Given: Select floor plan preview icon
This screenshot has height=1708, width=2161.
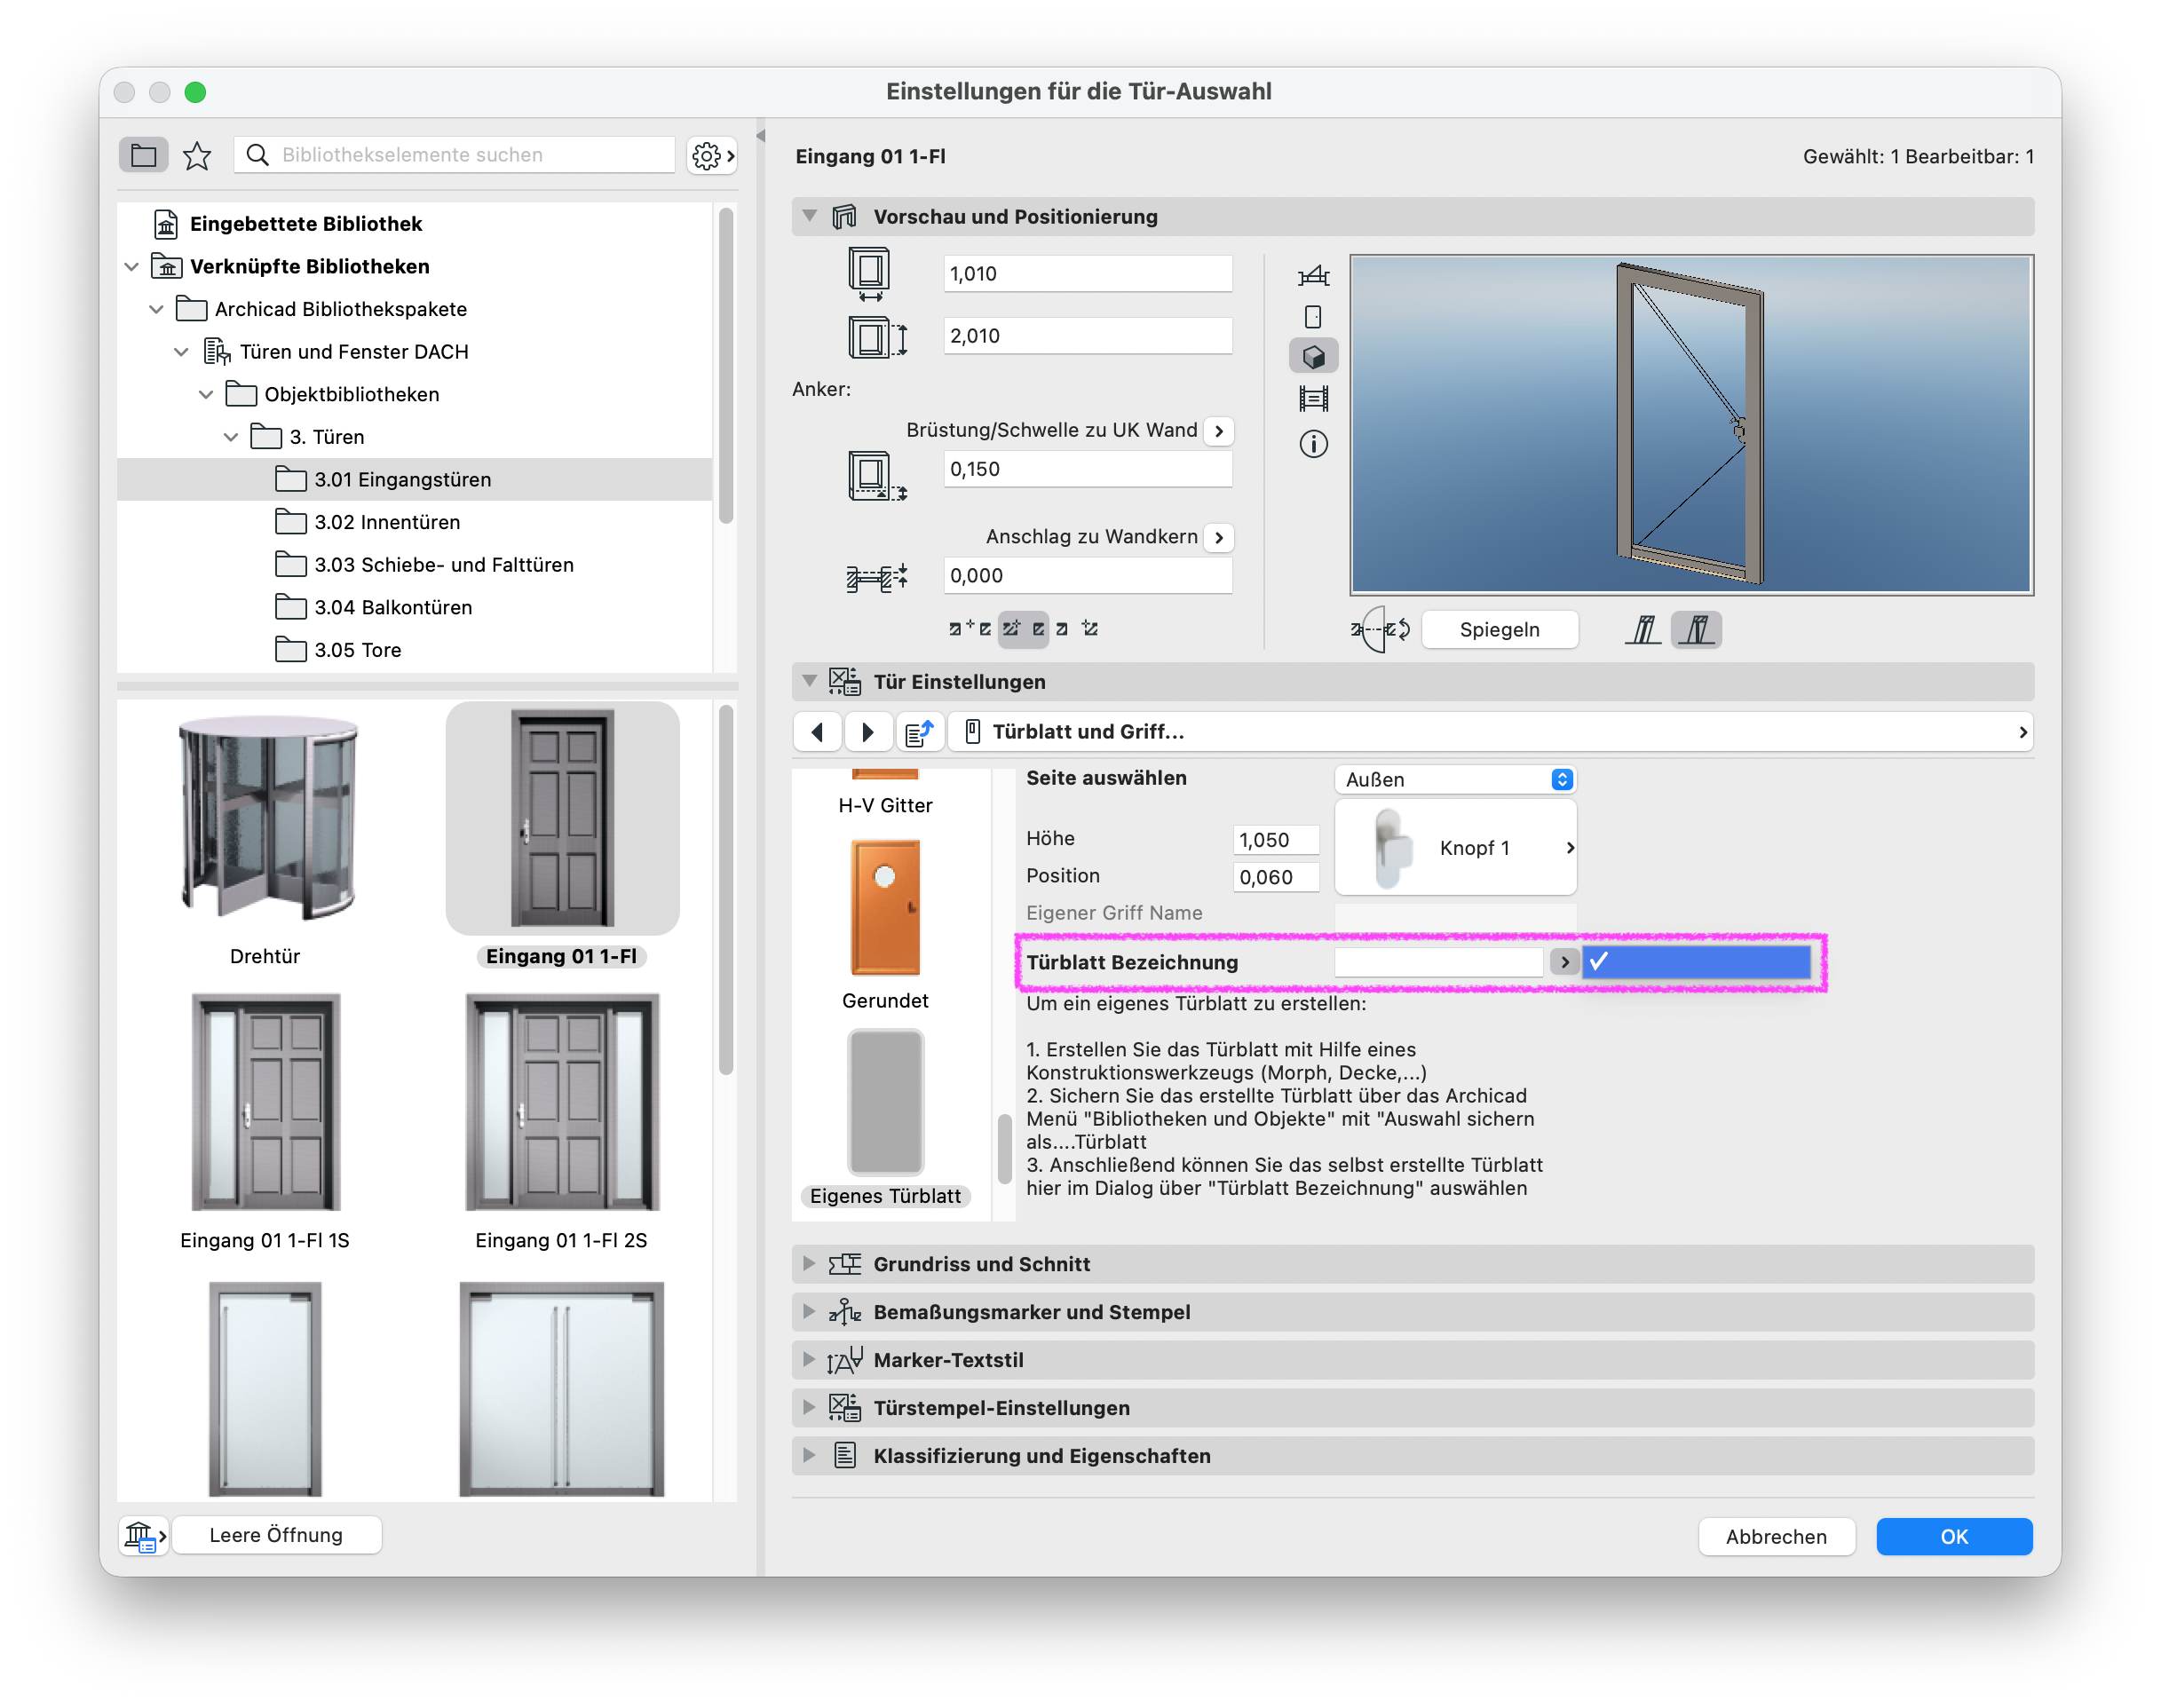Looking at the screenshot, I should [x=1313, y=275].
